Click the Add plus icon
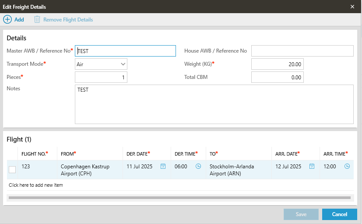362x224 pixels. point(7,20)
